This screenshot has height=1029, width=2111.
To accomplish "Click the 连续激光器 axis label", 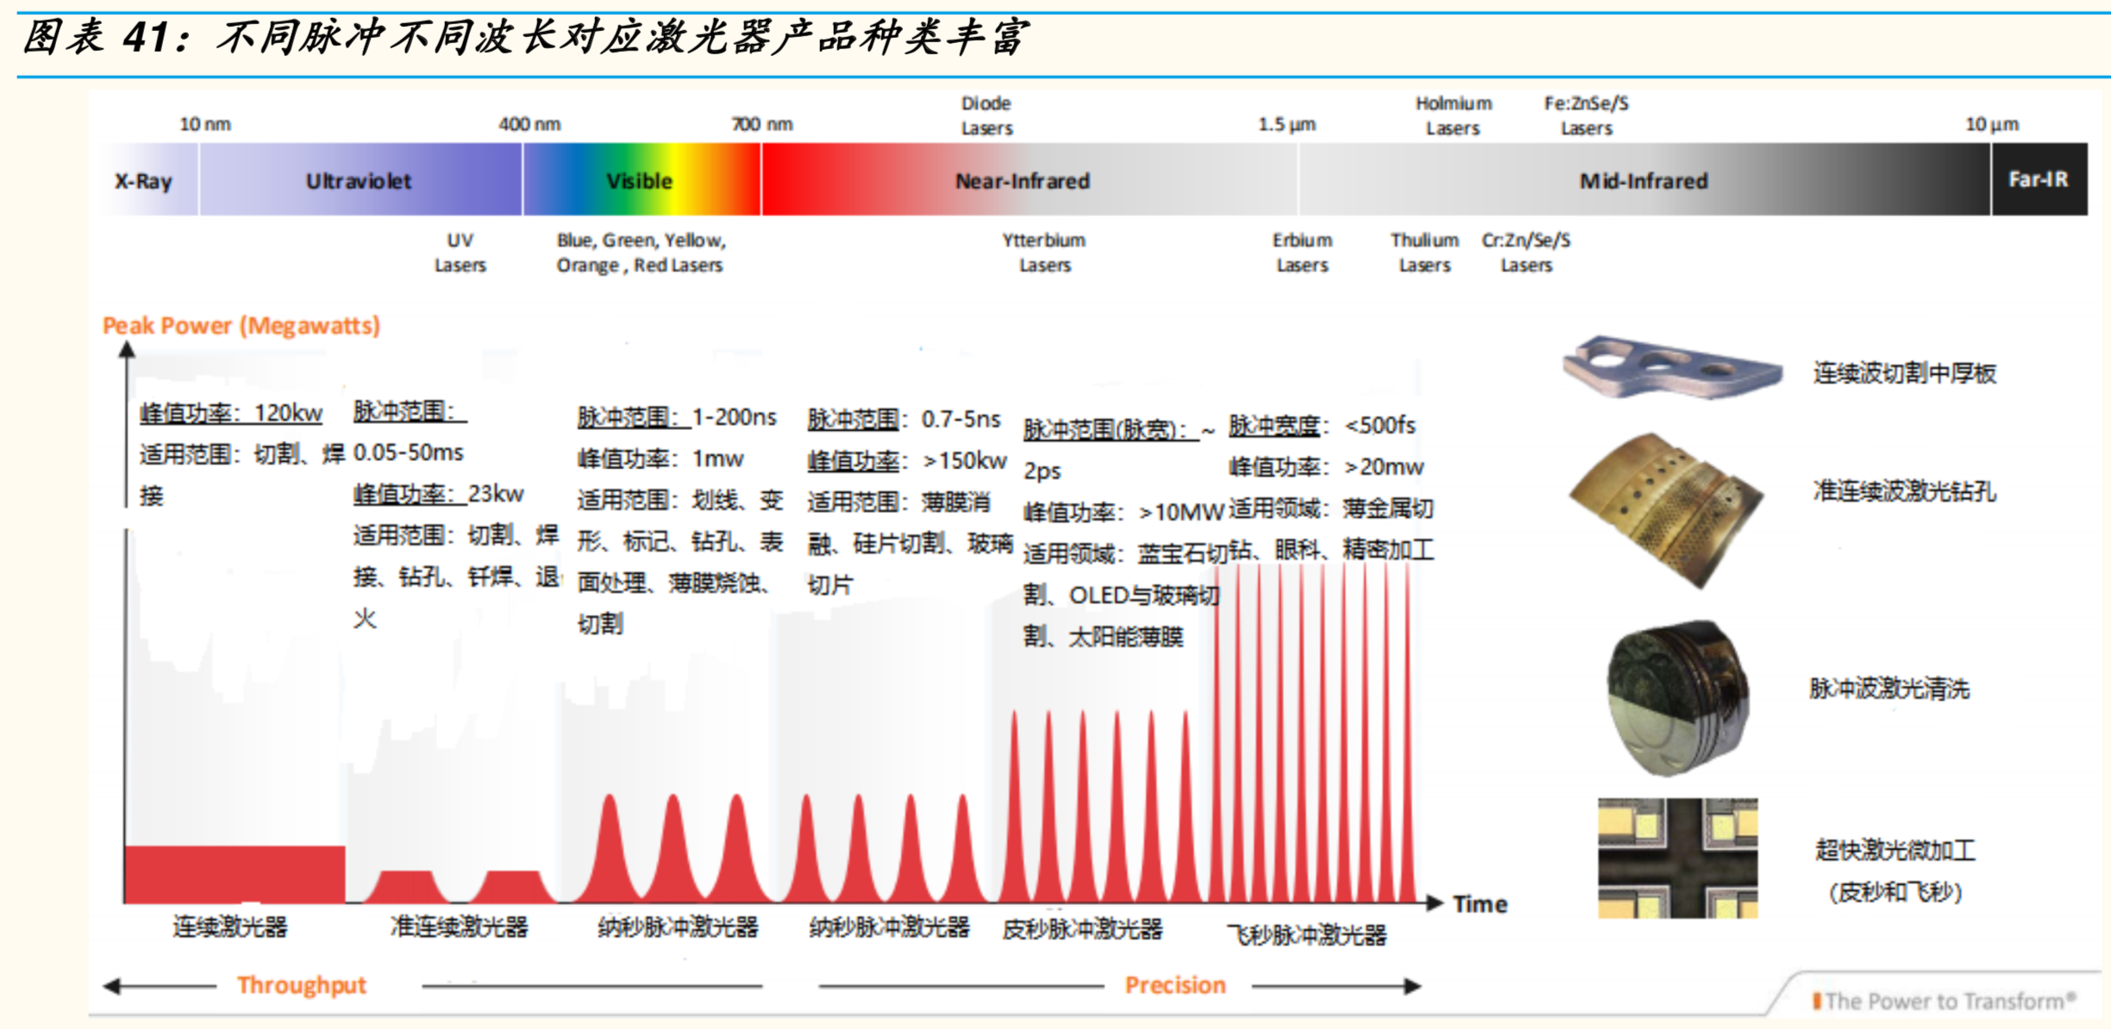I will pos(230,927).
